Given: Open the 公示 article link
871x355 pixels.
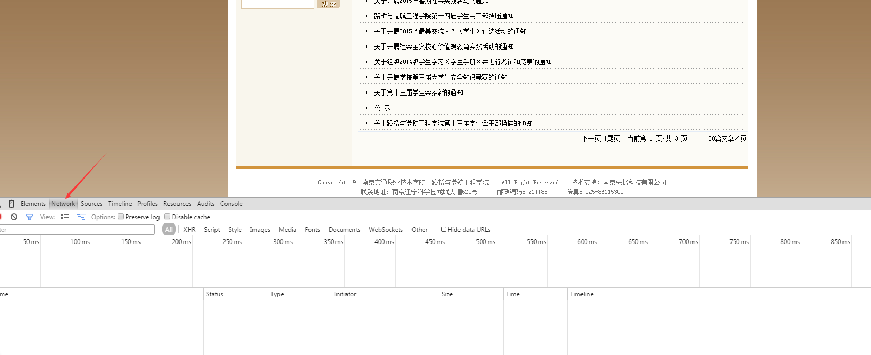Looking at the screenshot, I should coord(382,108).
